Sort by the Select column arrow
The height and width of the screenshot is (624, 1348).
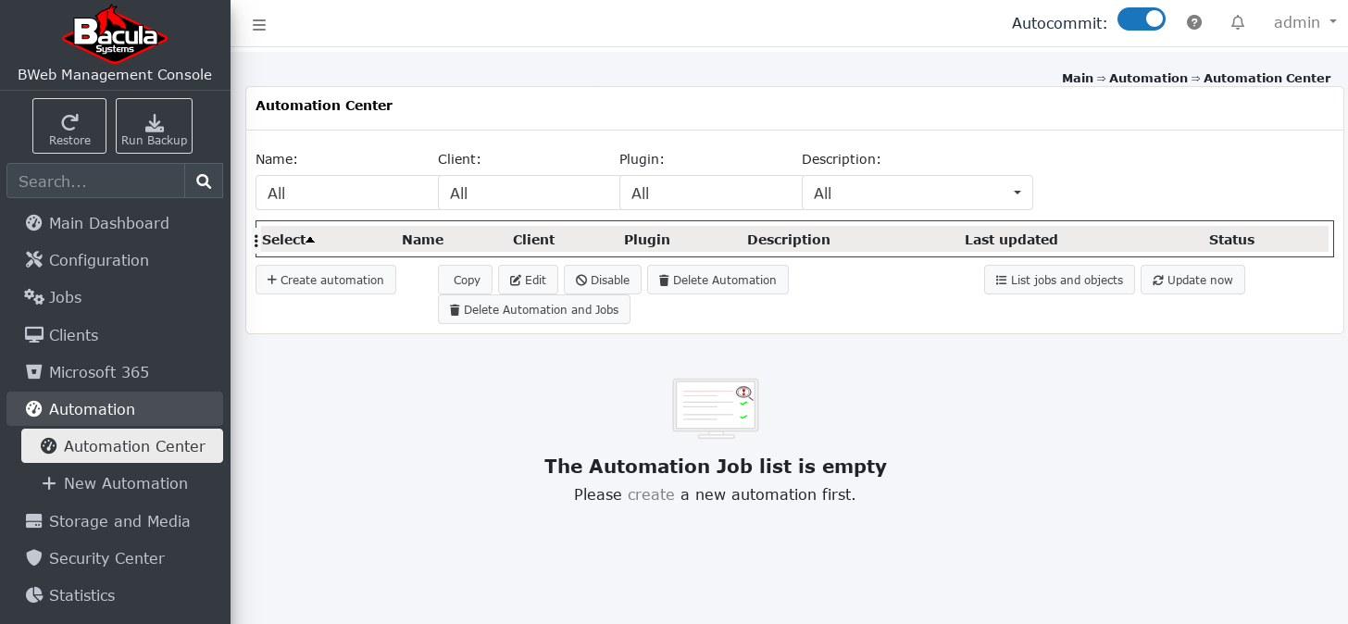[x=310, y=240]
